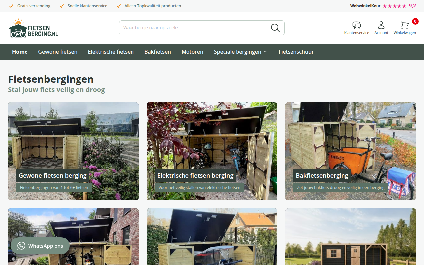Open Fietsenschuur menu item
The image size is (424, 265).
point(296,52)
